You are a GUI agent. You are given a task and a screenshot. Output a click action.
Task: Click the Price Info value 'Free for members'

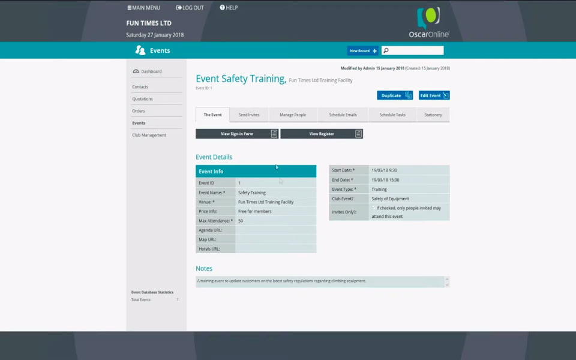pyautogui.click(x=254, y=211)
